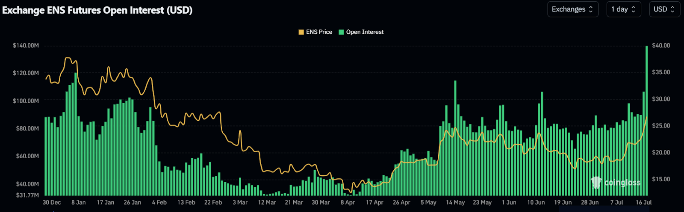
Task: Click the 30 Mar date label
Action: [x=321, y=203]
